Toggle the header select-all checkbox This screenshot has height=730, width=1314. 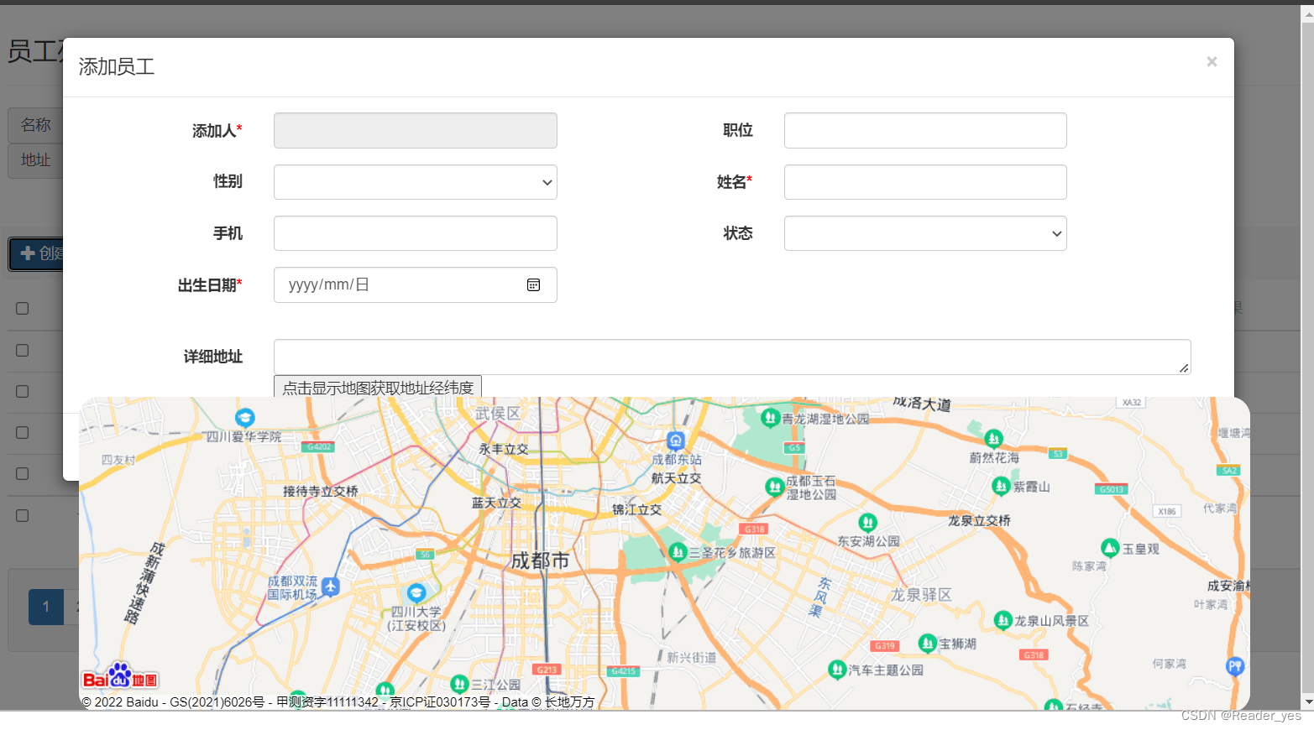[x=23, y=308]
